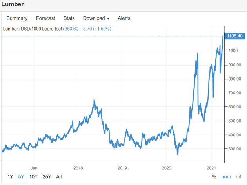Click the 1106.40 current price marker
Viewport: 247px width, 185px height.
coord(235,36)
